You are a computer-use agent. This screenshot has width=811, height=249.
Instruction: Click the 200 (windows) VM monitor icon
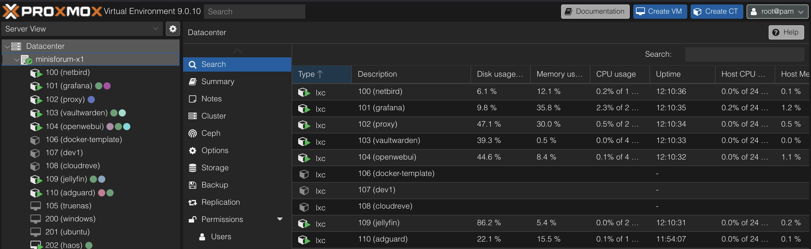(35, 219)
